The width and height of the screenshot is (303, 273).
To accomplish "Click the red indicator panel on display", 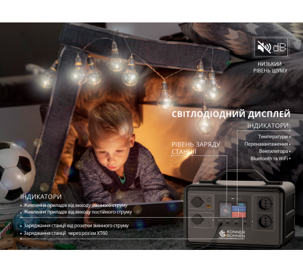I will point(239,214).
